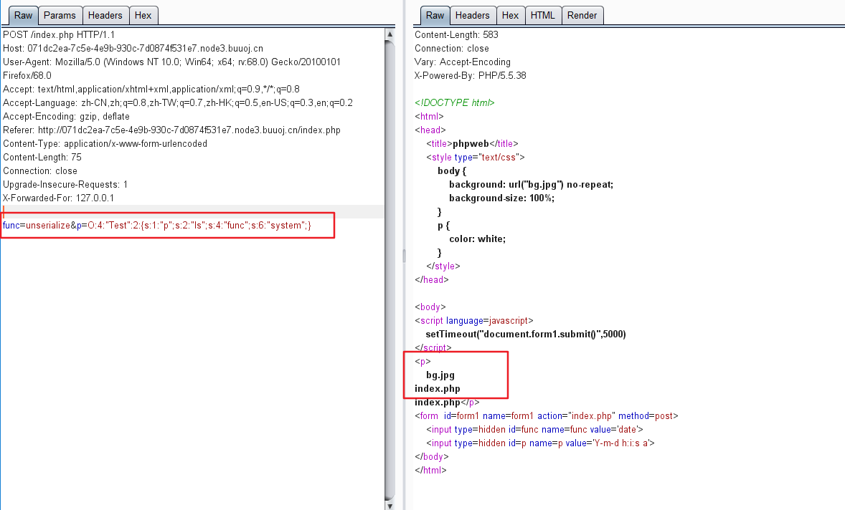Click the 'Accept: text/html' header line
This screenshot has width=845, height=510.
point(151,90)
